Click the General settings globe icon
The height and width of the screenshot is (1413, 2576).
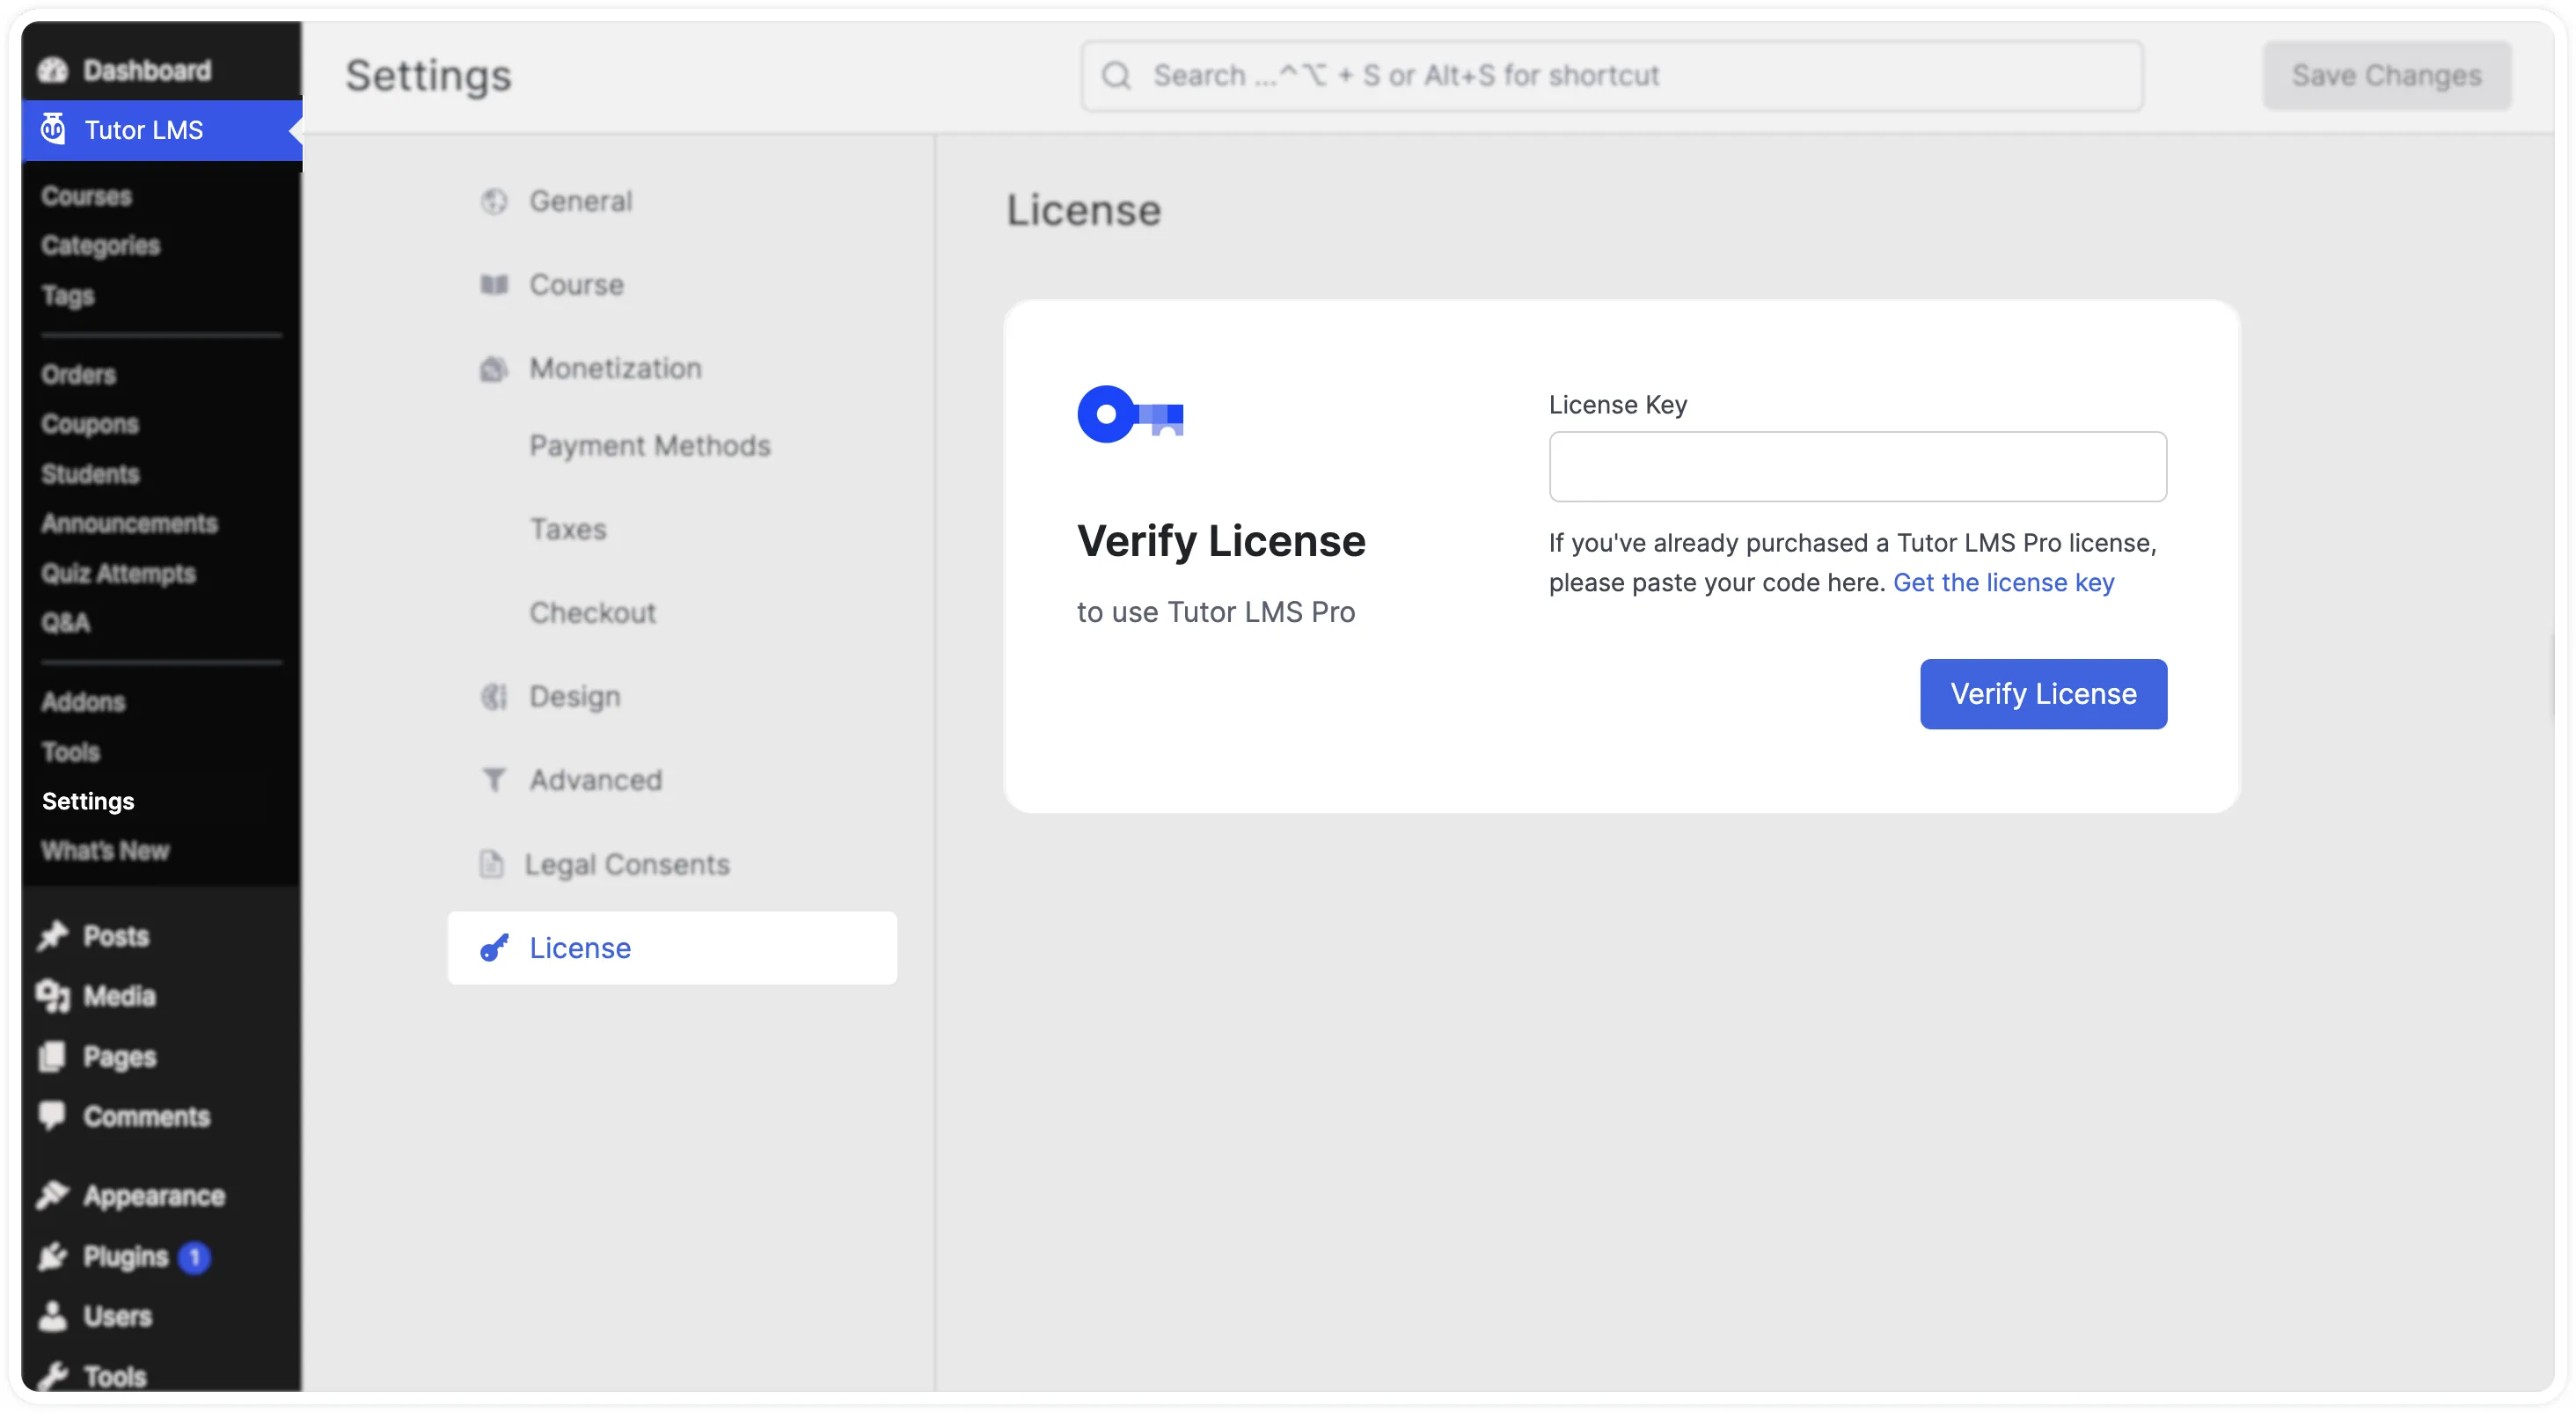494,201
